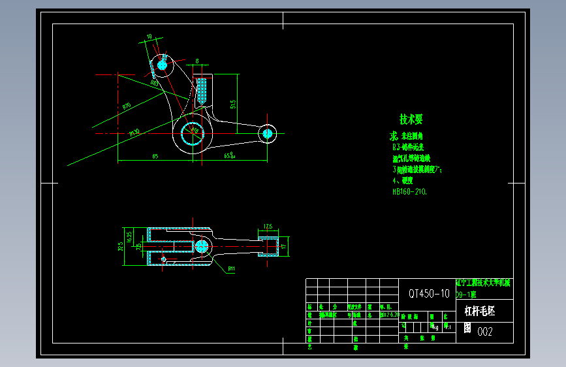This screenshot has width=566, height=367.
Task: Select the 51.5 vertical dimension text
Action: pos(233,104)
